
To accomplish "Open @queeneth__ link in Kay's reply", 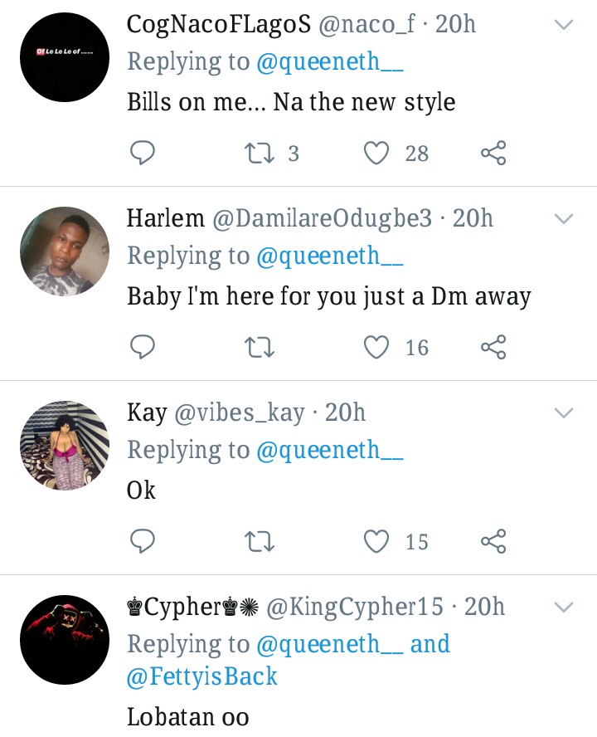I will tap(330, 450).
